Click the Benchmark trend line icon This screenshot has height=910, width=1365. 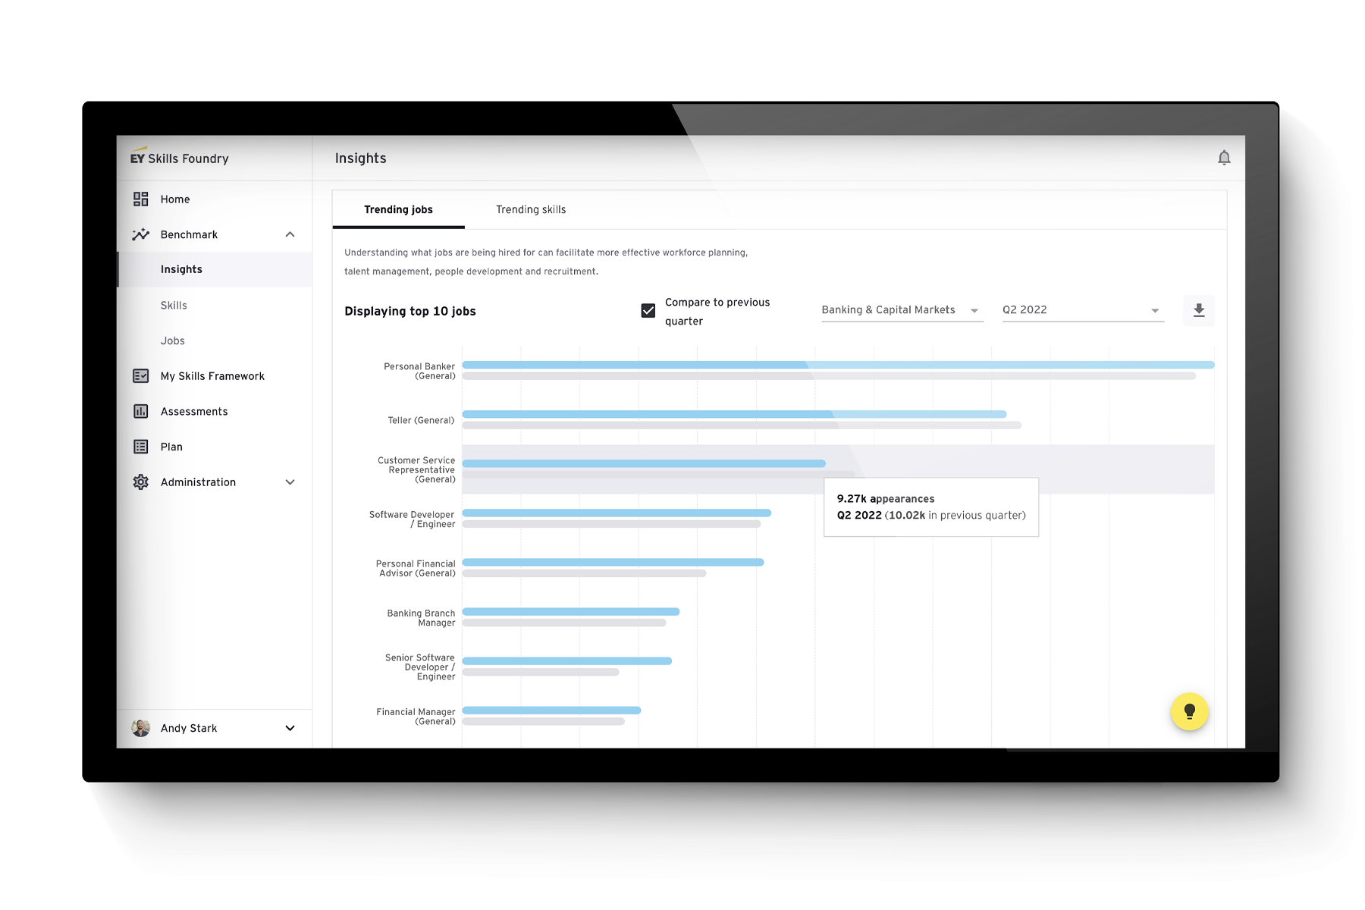point(141,235)
